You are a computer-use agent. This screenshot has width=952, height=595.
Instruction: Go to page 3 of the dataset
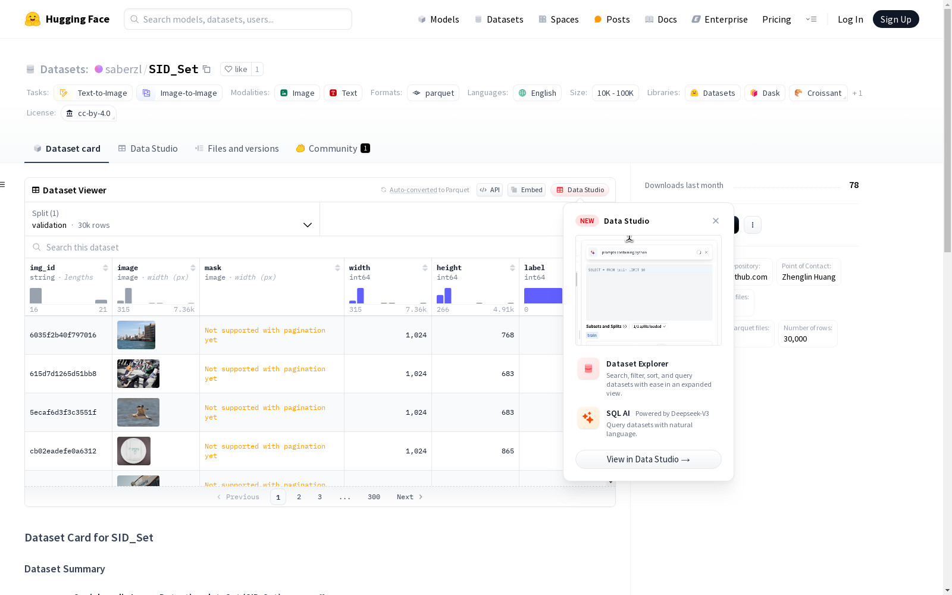[320, 497]
